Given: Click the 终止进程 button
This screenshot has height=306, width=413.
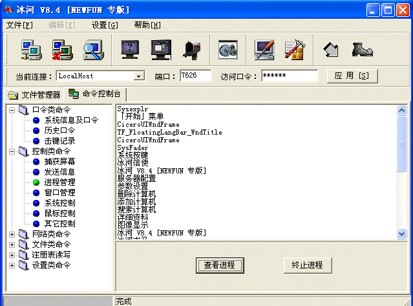Looking at the screenshot, I should pos(308,265).
